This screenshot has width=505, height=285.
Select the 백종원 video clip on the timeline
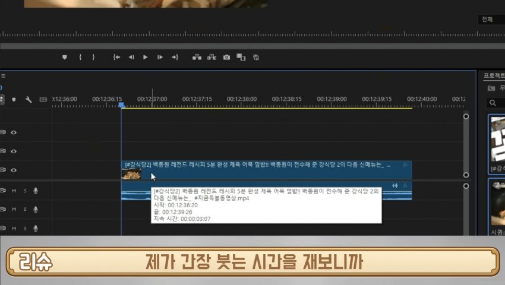(261, 169)
